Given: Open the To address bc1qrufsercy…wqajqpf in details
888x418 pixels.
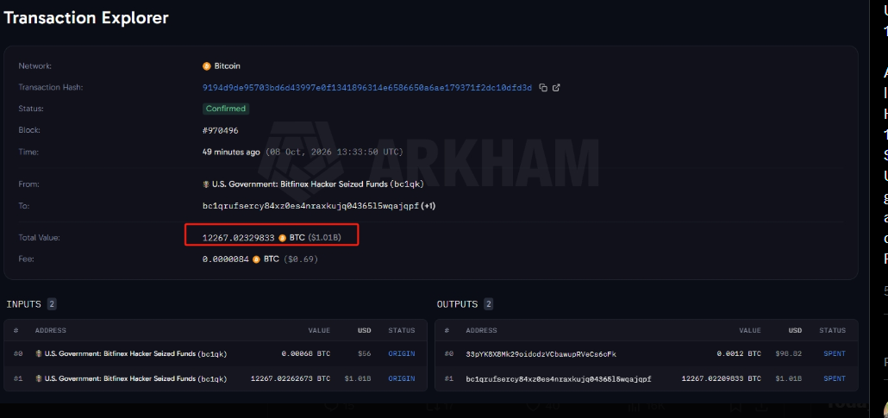Looking at the screenshot, I should point(310,206).
